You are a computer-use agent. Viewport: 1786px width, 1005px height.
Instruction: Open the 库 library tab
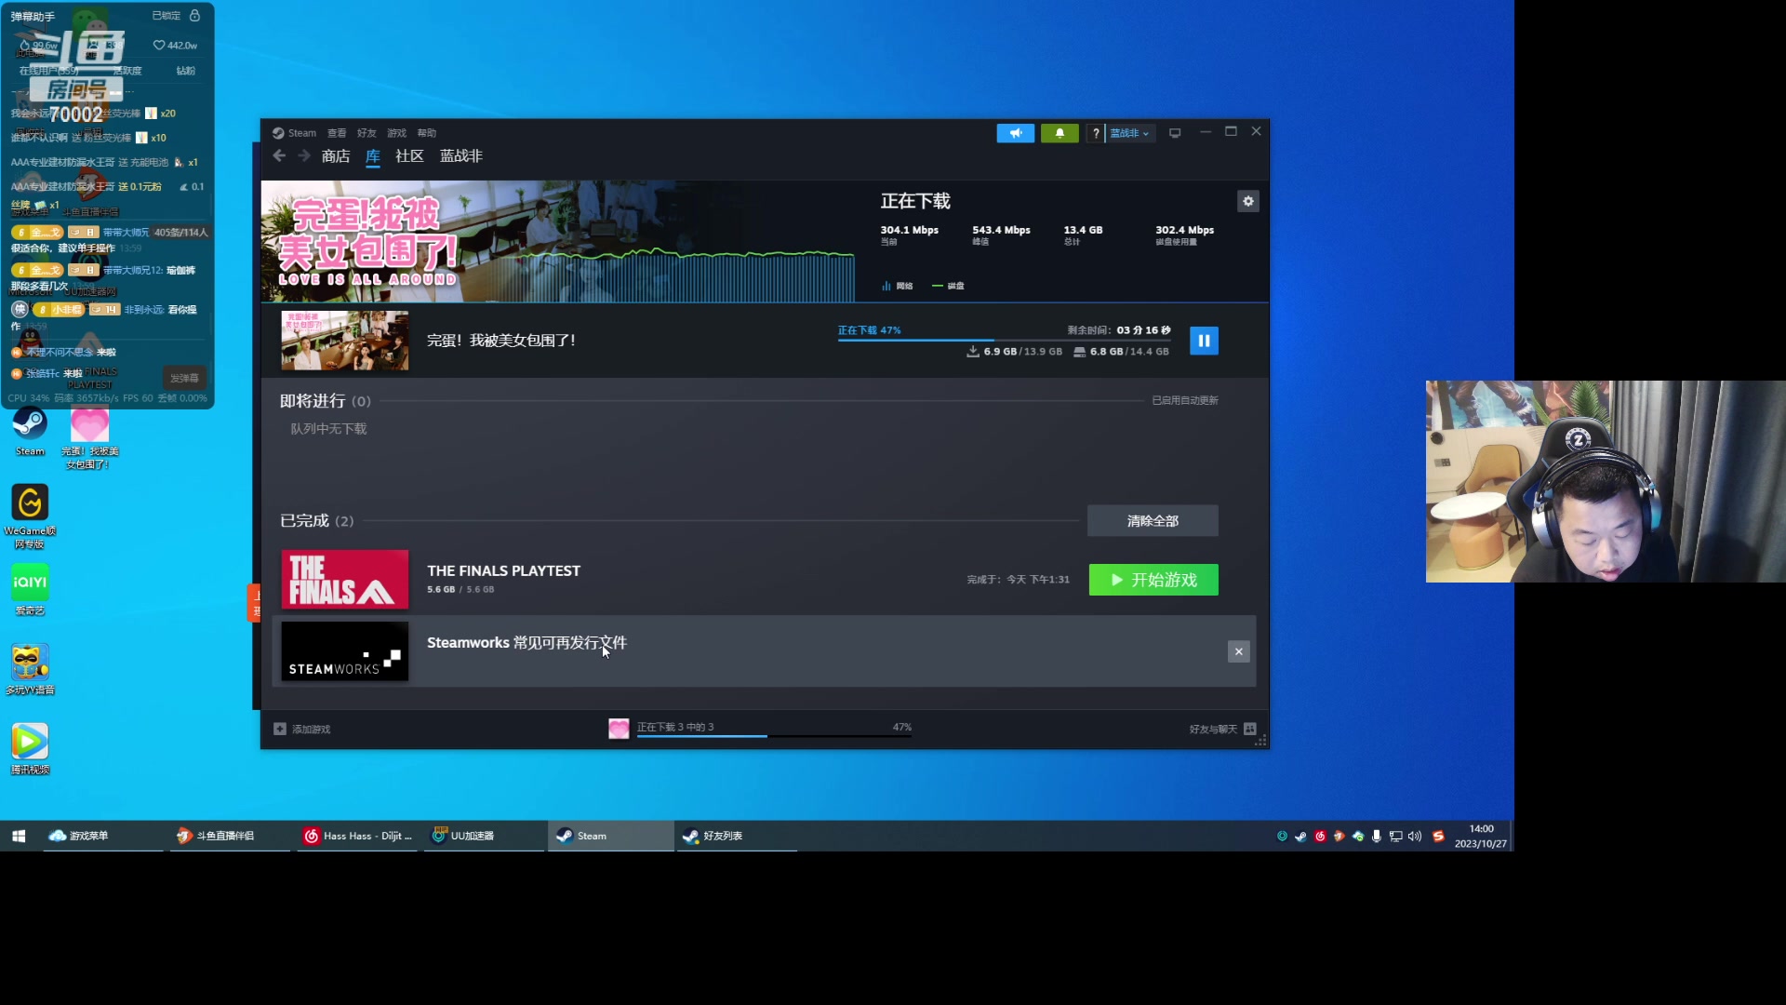(x=373, y=156)
